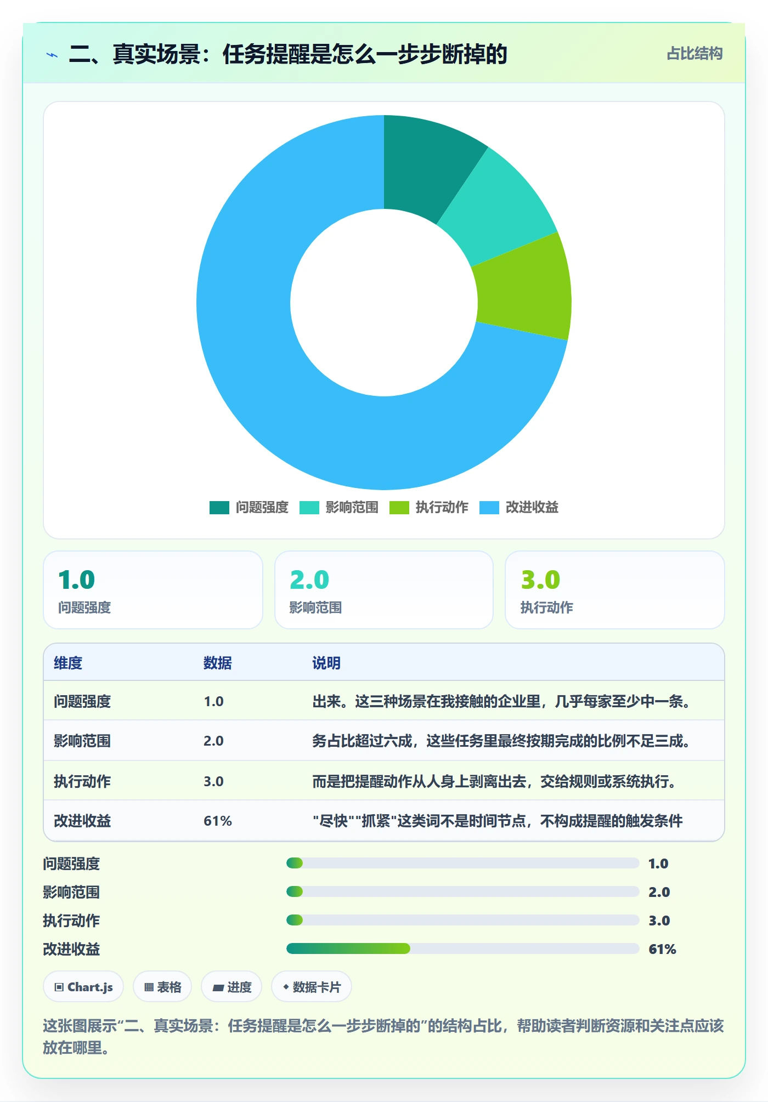Click the 改进收益 61% progress bar
Image resolution: width=768 pixels, height=1102 pixels.
[x=462, y=949]
